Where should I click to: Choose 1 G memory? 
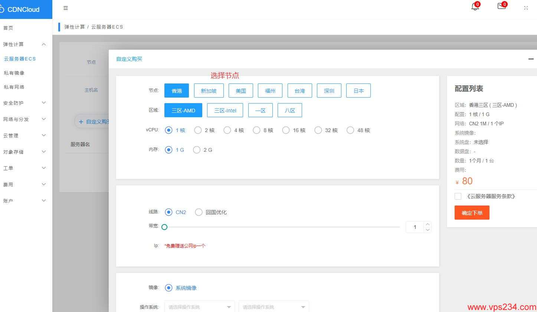174,150
